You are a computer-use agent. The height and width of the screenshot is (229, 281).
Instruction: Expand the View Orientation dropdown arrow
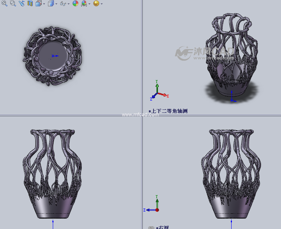click(x=44, y=4)
